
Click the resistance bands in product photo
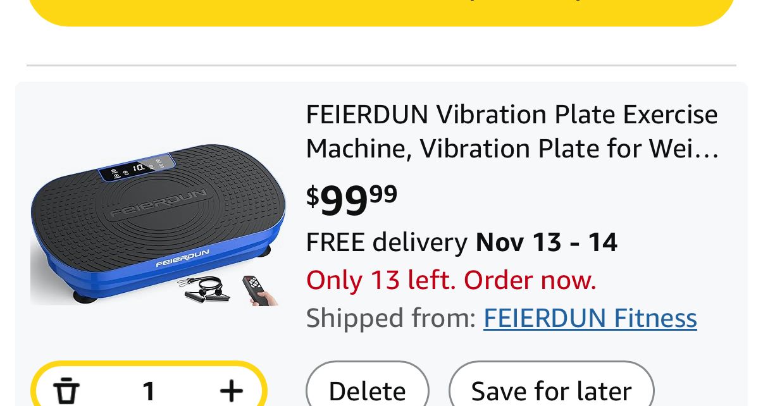coord(204,289)
